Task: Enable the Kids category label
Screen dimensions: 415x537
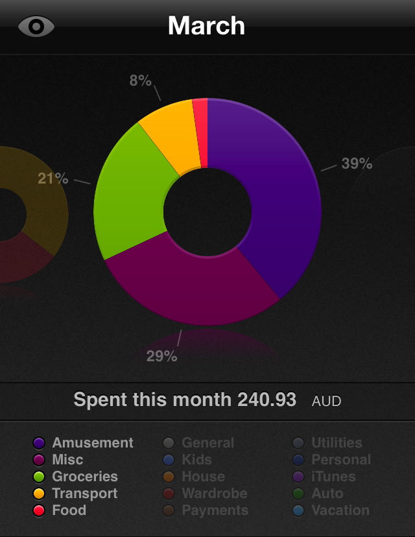Action: [x=196, y=460]
